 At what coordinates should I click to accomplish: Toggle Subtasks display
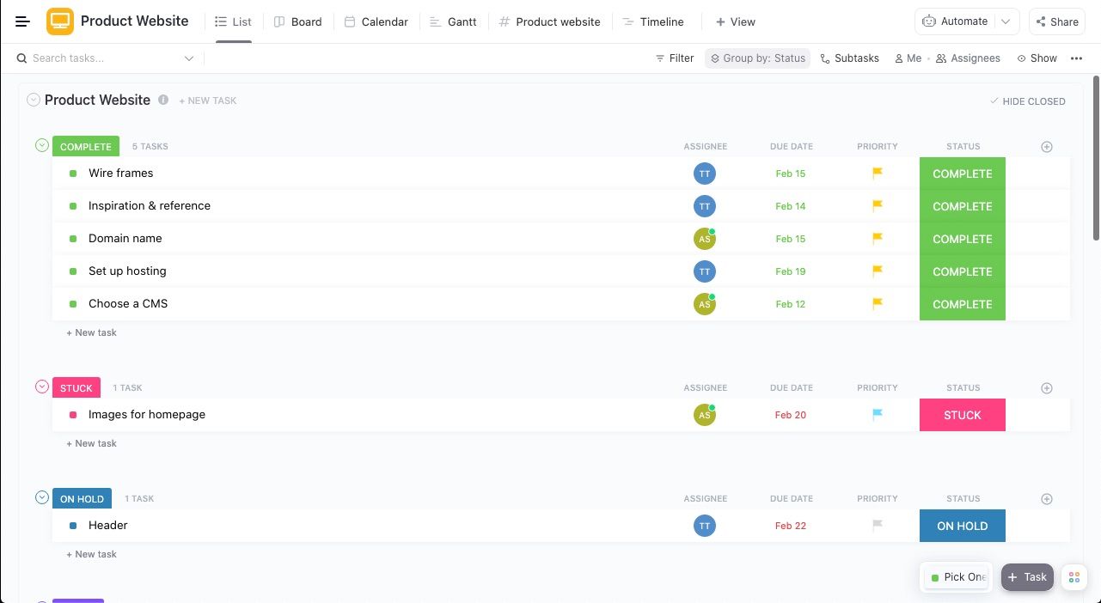click(x=849, y=58)
